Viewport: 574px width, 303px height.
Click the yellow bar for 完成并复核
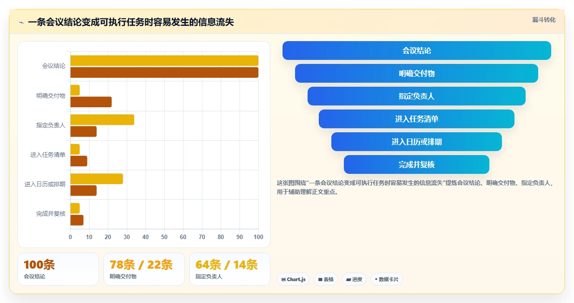75,208
